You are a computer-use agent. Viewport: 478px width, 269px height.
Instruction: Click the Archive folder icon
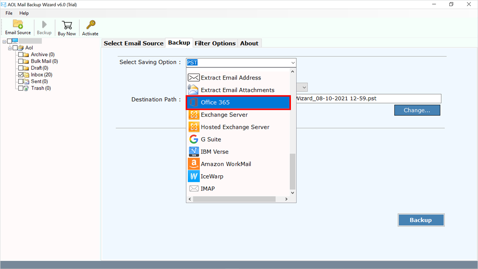tap(26, 55)
